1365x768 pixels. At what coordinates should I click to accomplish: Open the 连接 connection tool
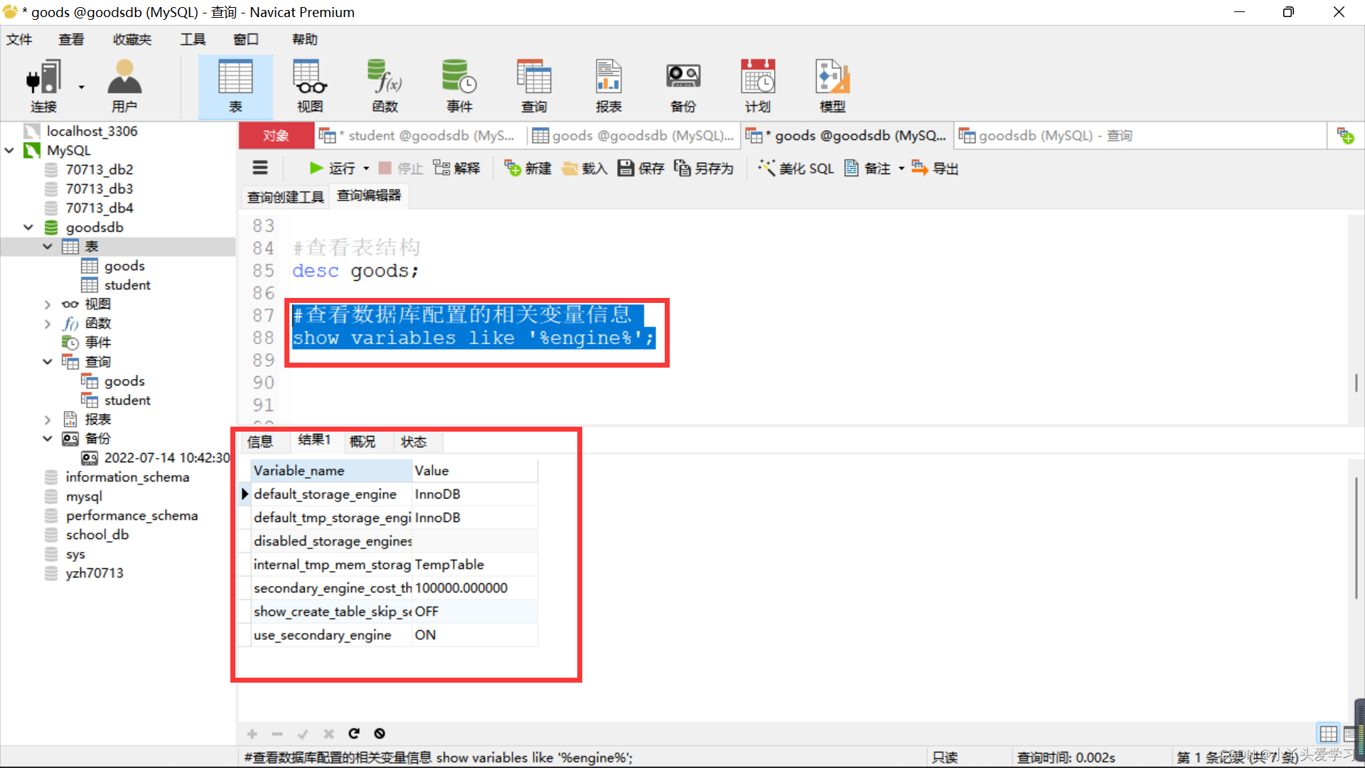pos(43,86)
